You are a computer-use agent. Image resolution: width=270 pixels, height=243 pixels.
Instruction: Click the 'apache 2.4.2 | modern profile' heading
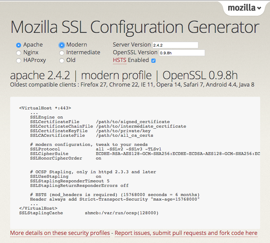click(x=124, y=75)
